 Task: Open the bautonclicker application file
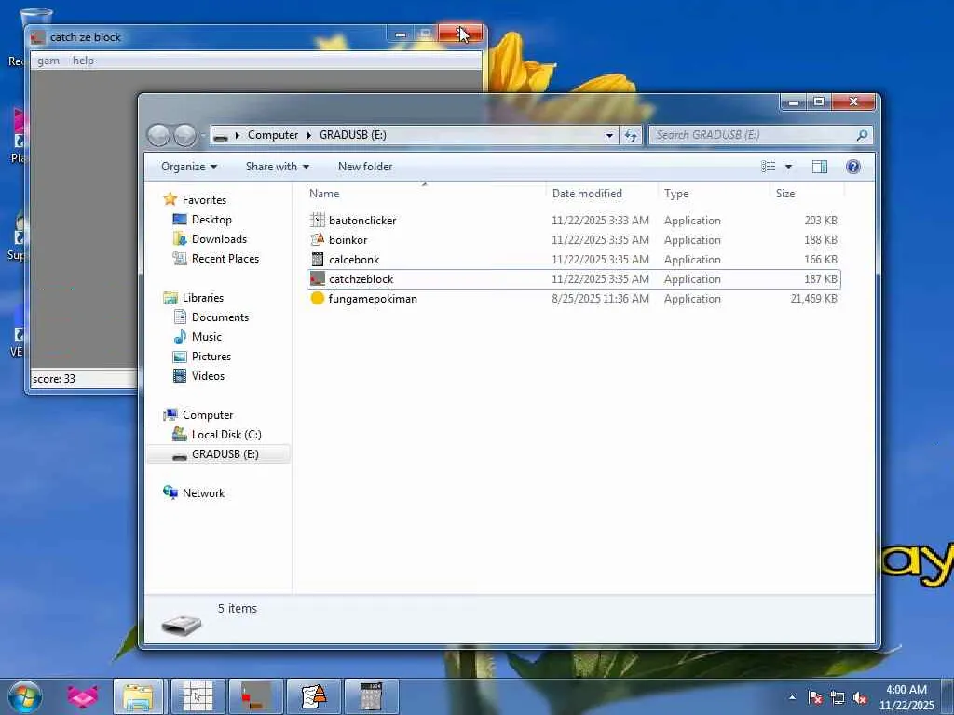click(x=361, y=221)
